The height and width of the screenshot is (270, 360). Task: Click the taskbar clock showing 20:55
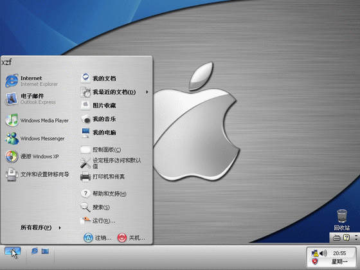[x=339, y=253]
